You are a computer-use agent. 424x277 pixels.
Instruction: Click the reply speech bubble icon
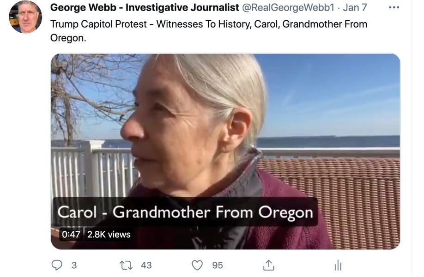[57, 265]
